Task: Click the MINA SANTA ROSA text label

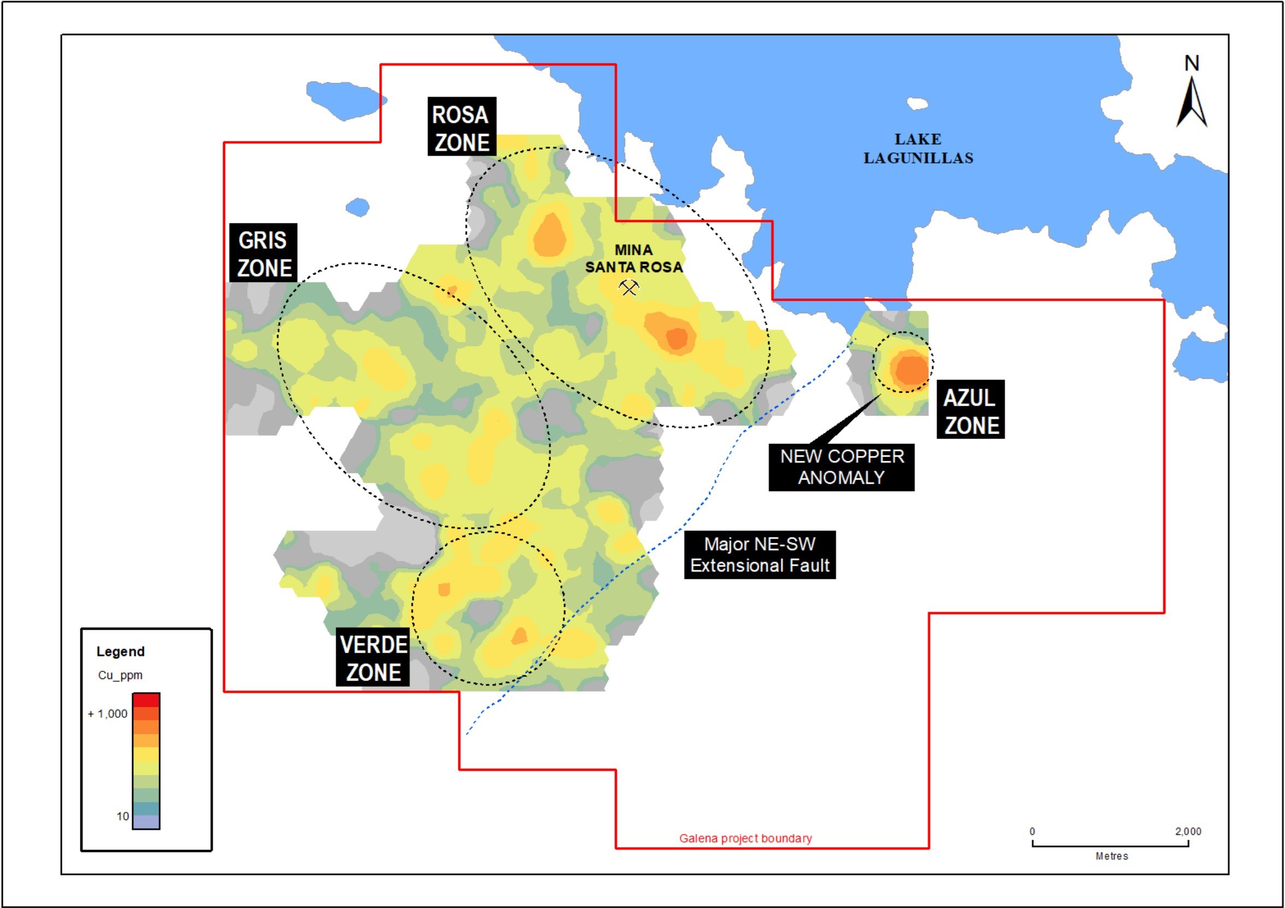Action: tap(634, 258)
